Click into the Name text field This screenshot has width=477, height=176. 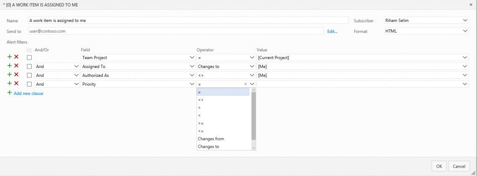tap(188, 20)
